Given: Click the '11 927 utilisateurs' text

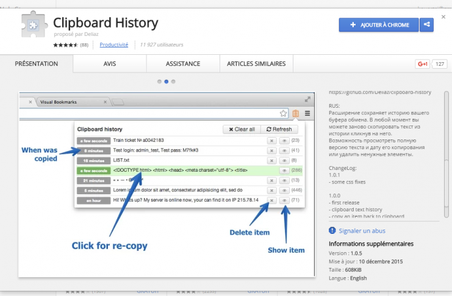Looking at the screenshot, I should tap(162, 44).
